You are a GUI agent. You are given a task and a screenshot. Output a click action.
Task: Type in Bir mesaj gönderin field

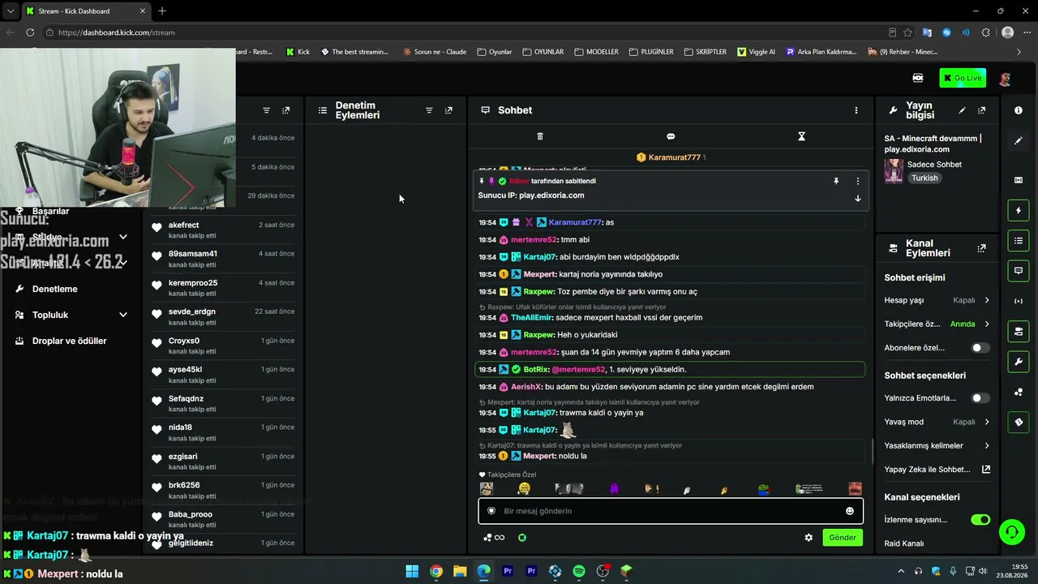(x=671, y=511)
